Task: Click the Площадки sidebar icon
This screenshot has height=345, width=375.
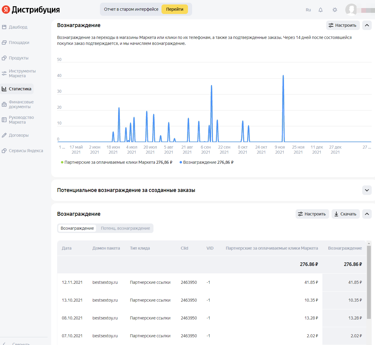Action: coord(4,42)
